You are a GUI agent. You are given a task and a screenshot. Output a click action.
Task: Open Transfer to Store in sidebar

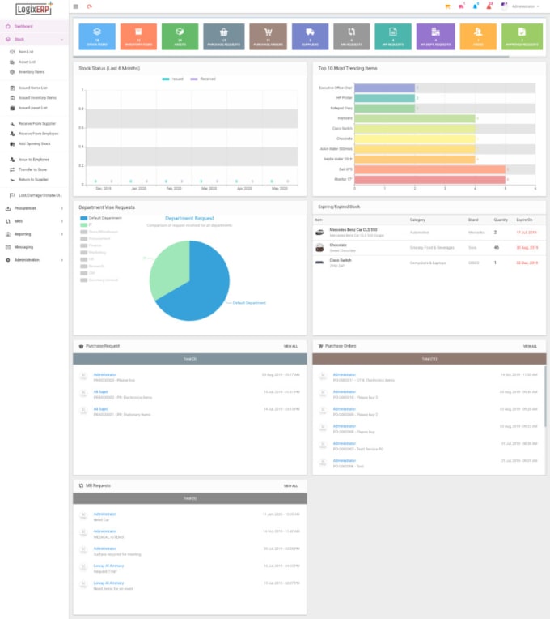[32, 169]
